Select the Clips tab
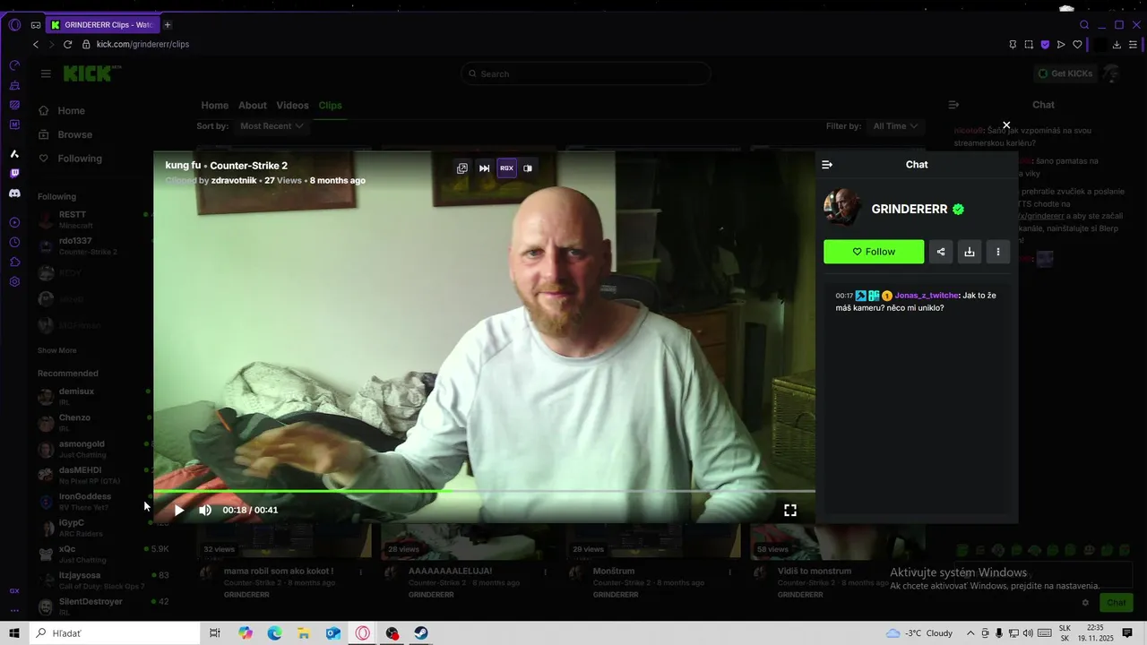 330,106
